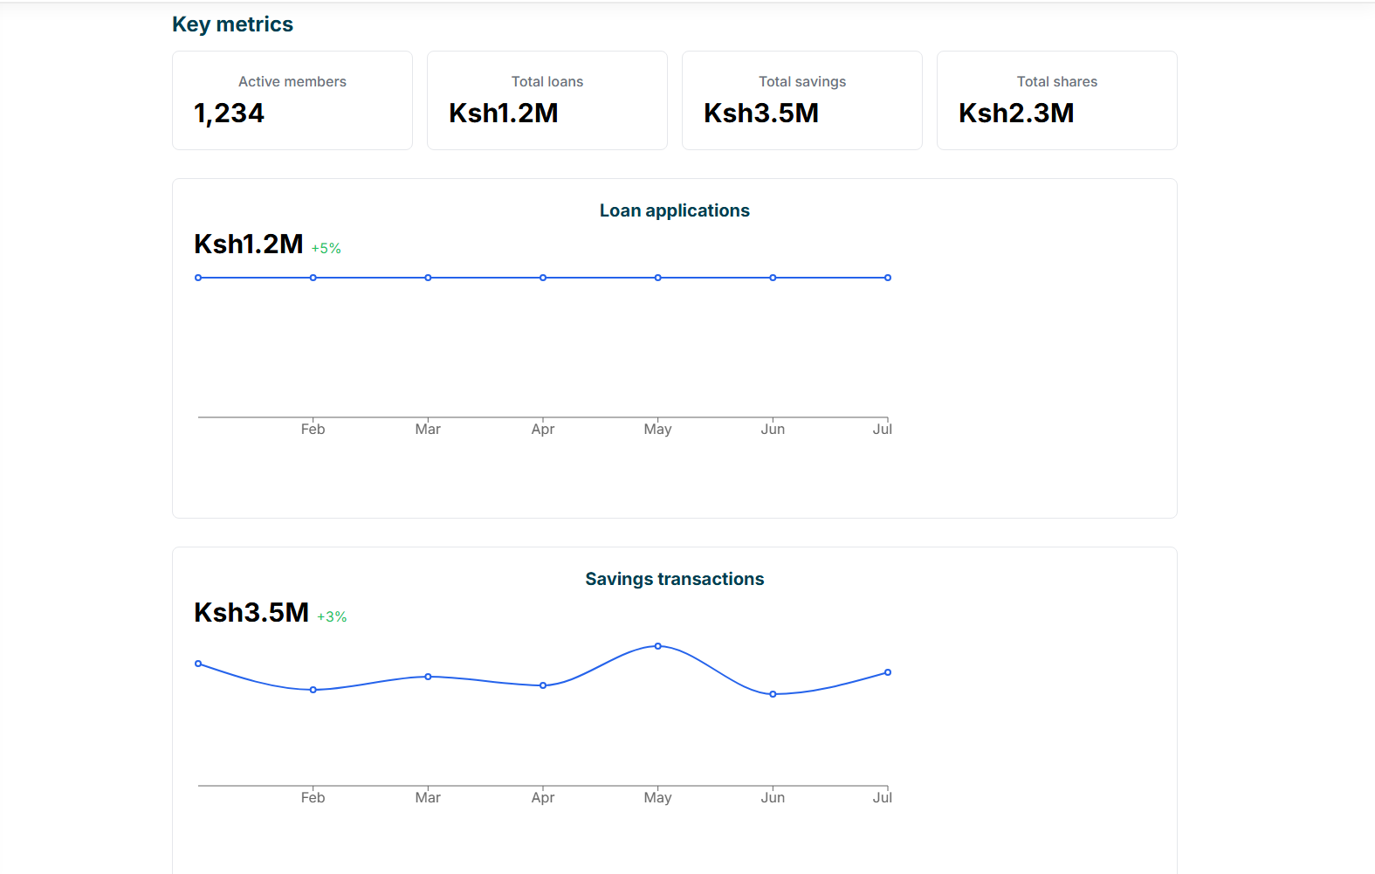This screenshot has width=1375, height=874.
Task: Click the Total shares label
Action: pos(1057,81)
